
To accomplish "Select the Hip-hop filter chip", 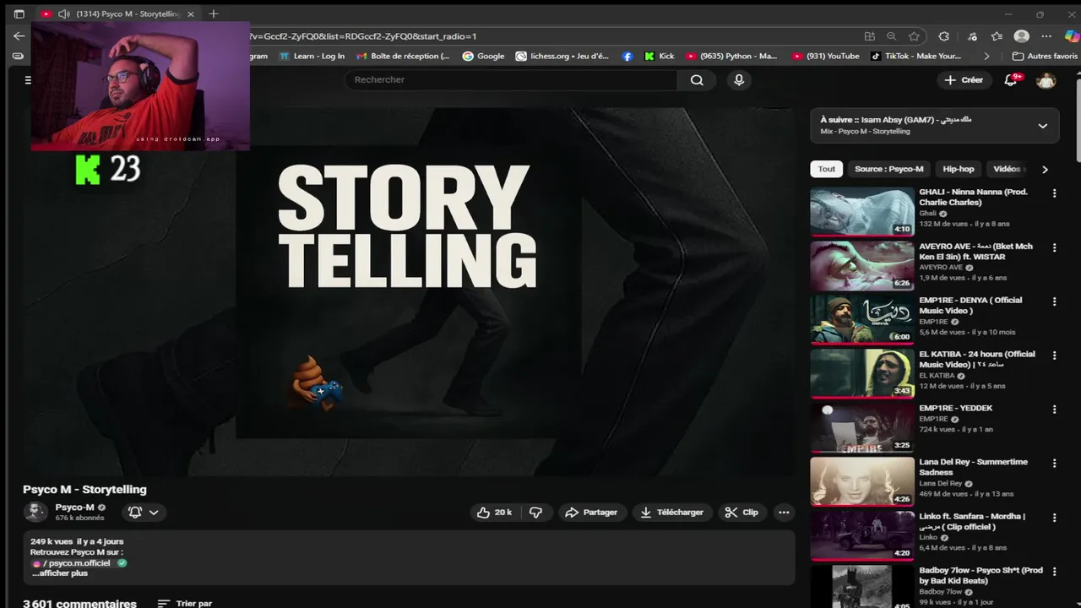I will 959,169.
